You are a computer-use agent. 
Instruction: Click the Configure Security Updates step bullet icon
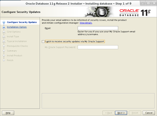pyautogui.click(x=4, y=22)
